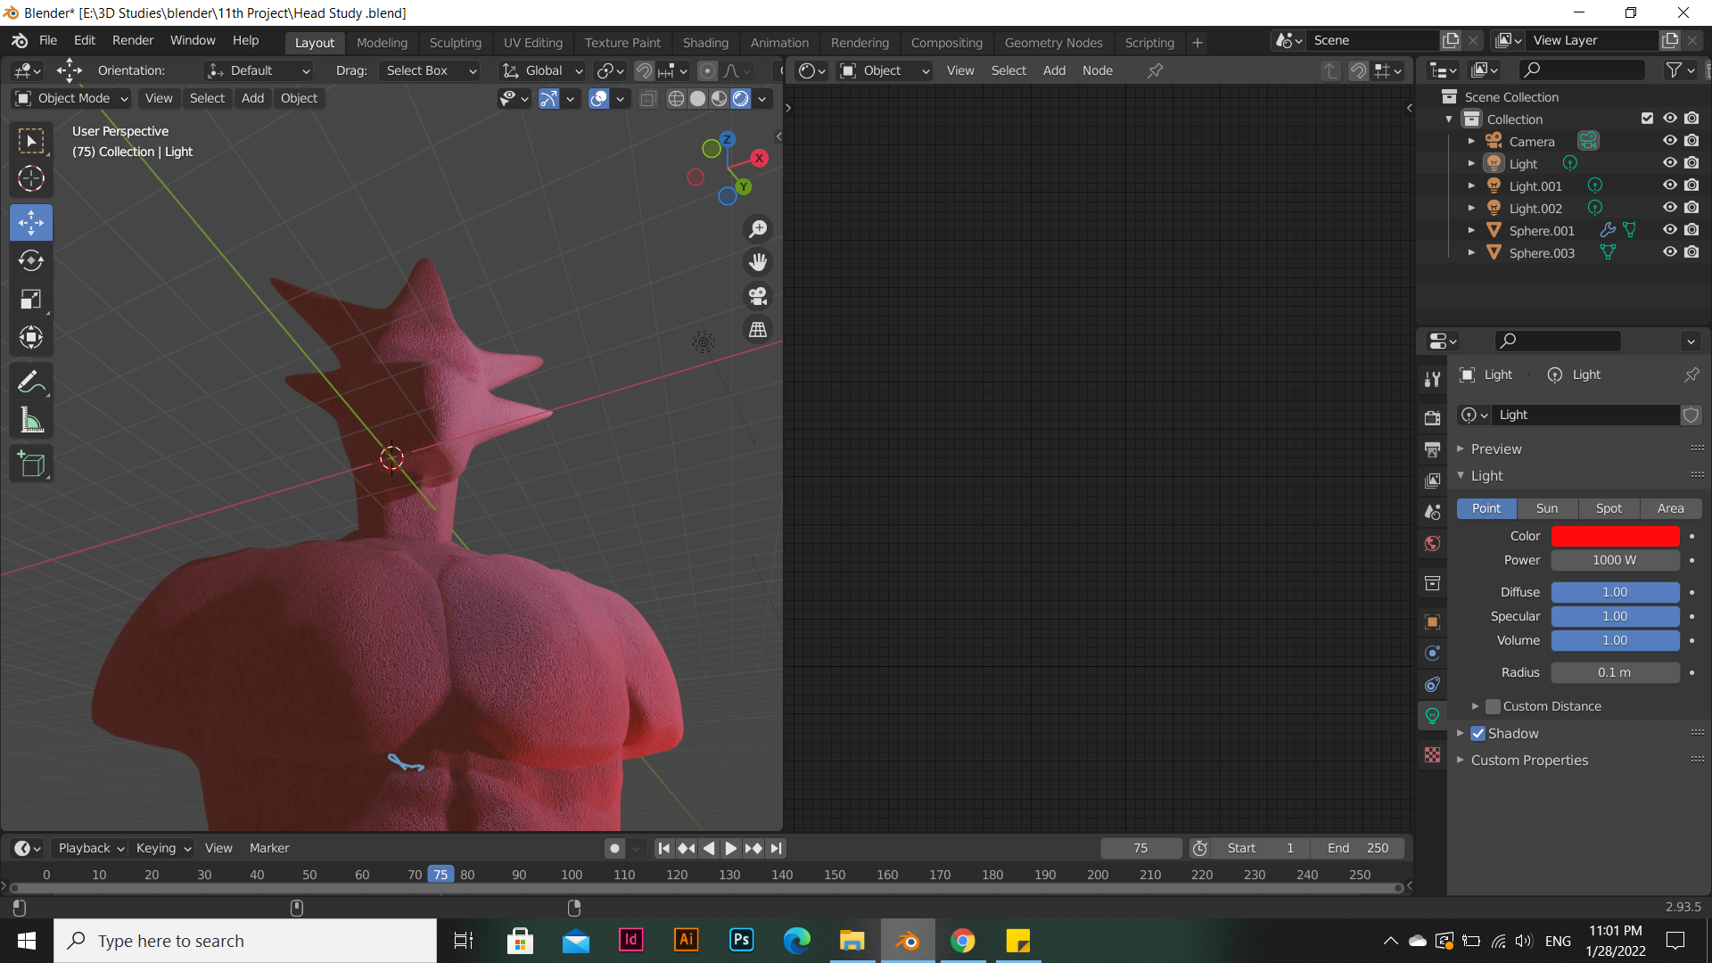Set light type to Spot
The image size is (1712, 963).
[1609, 508]
